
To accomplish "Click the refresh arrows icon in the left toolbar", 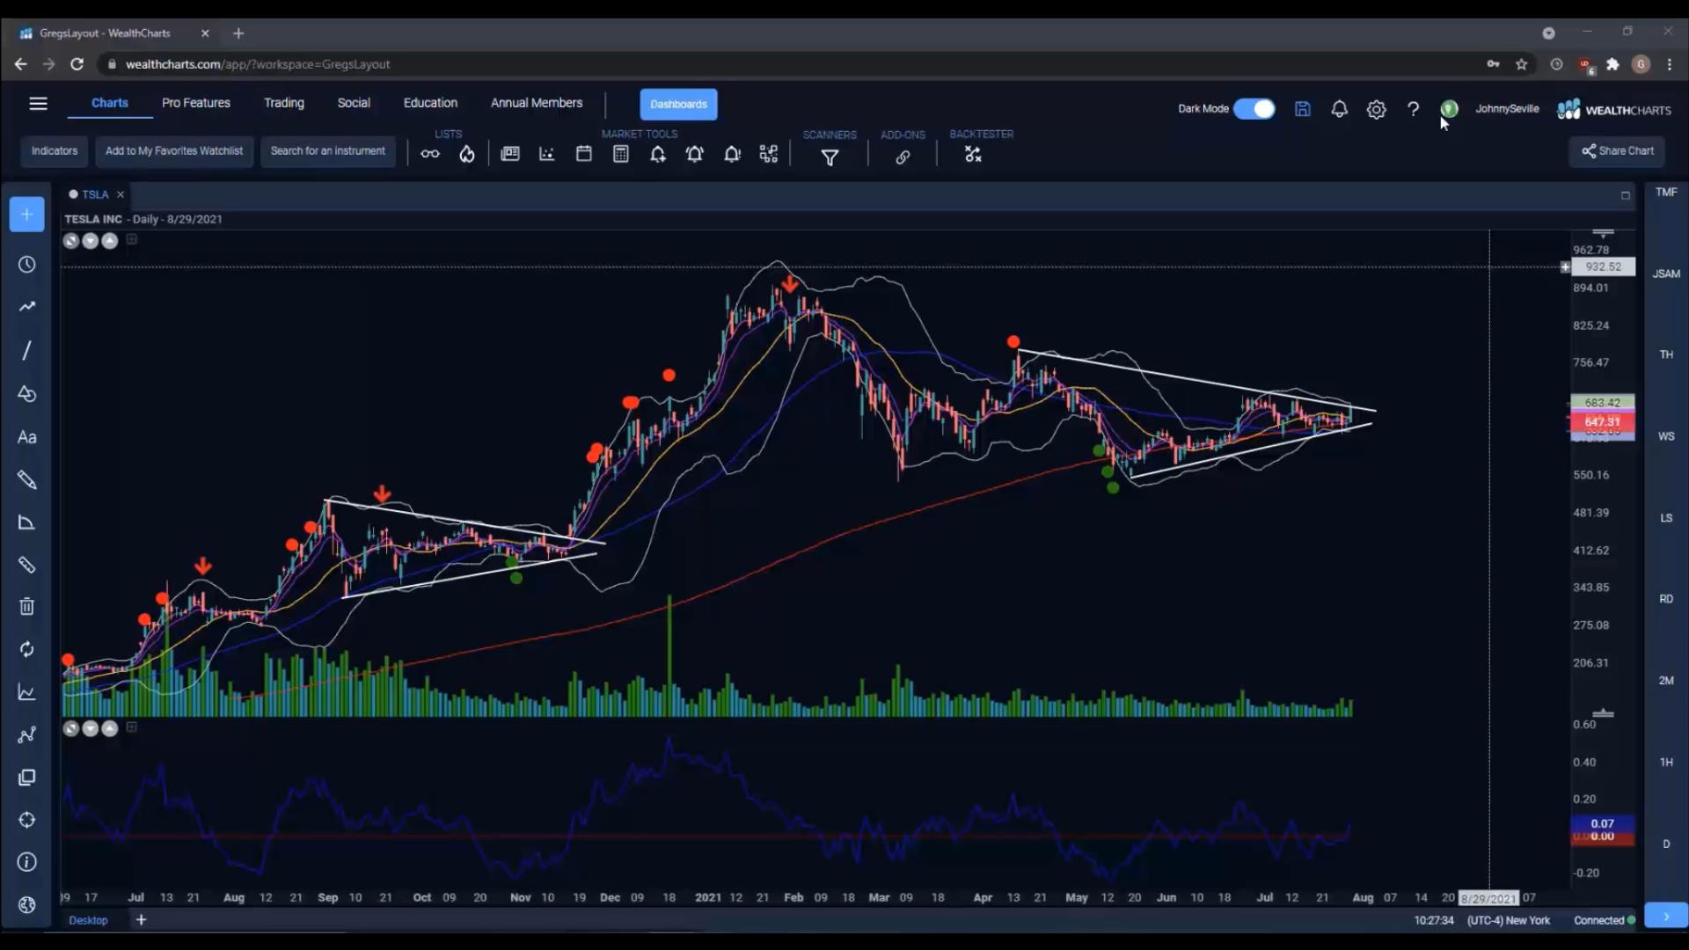I will coord(27,649).
